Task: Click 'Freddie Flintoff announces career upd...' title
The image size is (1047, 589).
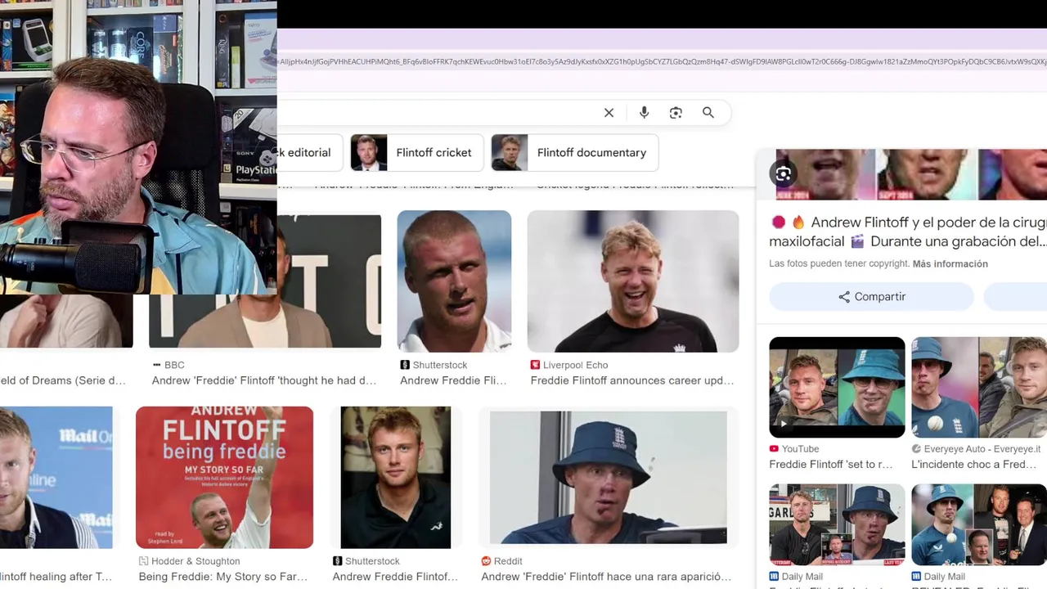Action: [x=632, y=380]
